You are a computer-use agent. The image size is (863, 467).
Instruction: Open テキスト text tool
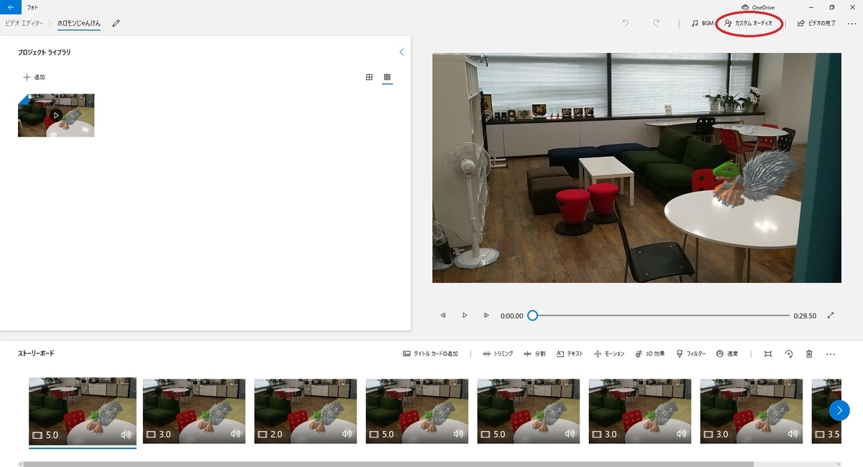click(x=570, y=353)
